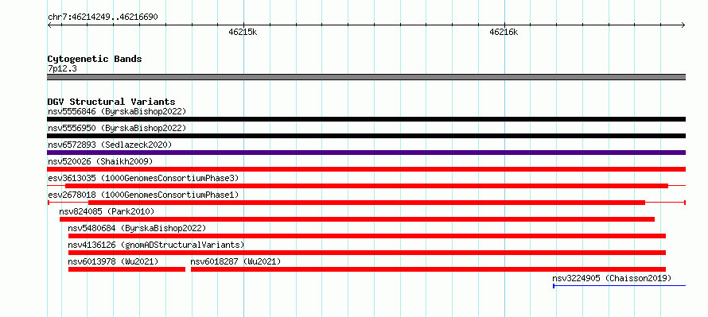Viewport: 708px width, 317px height.
Task: Click the nsv5556846 (ByrskaBishop2022) label
Action: point(117,111)
